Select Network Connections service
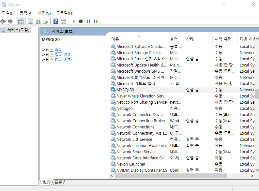The width and height of the screenshot is (259, 191). click(183, 127)
